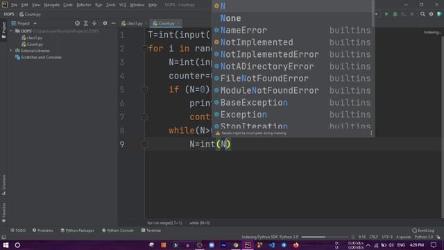
Task: Switch to the Count.py editor tab
Action: click(x=166, y=23)
